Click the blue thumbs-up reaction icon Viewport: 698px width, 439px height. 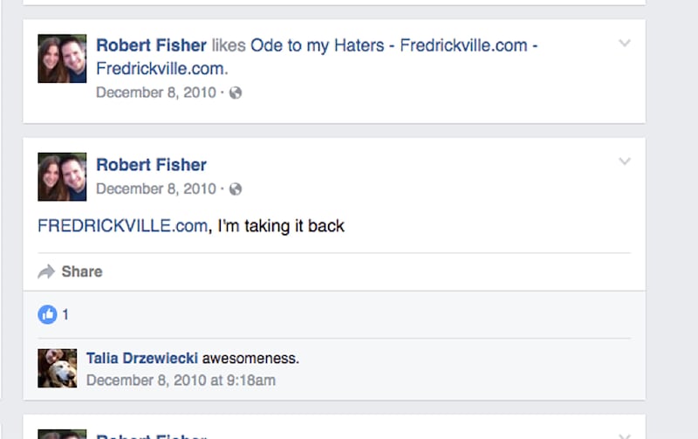pyautogui.click(x=47, y=315)
